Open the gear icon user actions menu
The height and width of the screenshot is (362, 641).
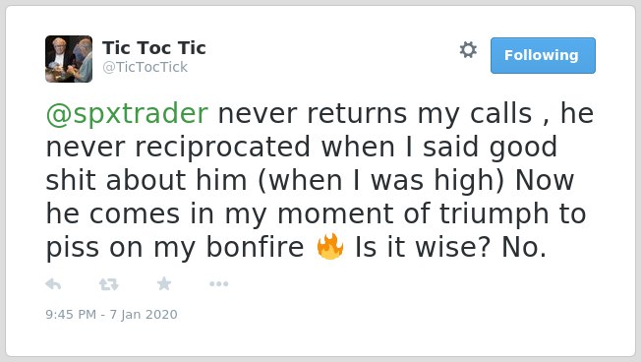pyautogui.click(x=468, y=50)
